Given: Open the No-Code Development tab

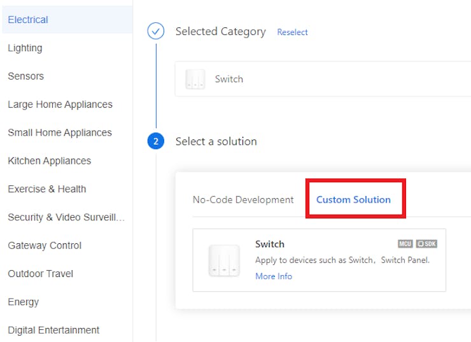Looking at the screenshot, I should pos(243,199).
